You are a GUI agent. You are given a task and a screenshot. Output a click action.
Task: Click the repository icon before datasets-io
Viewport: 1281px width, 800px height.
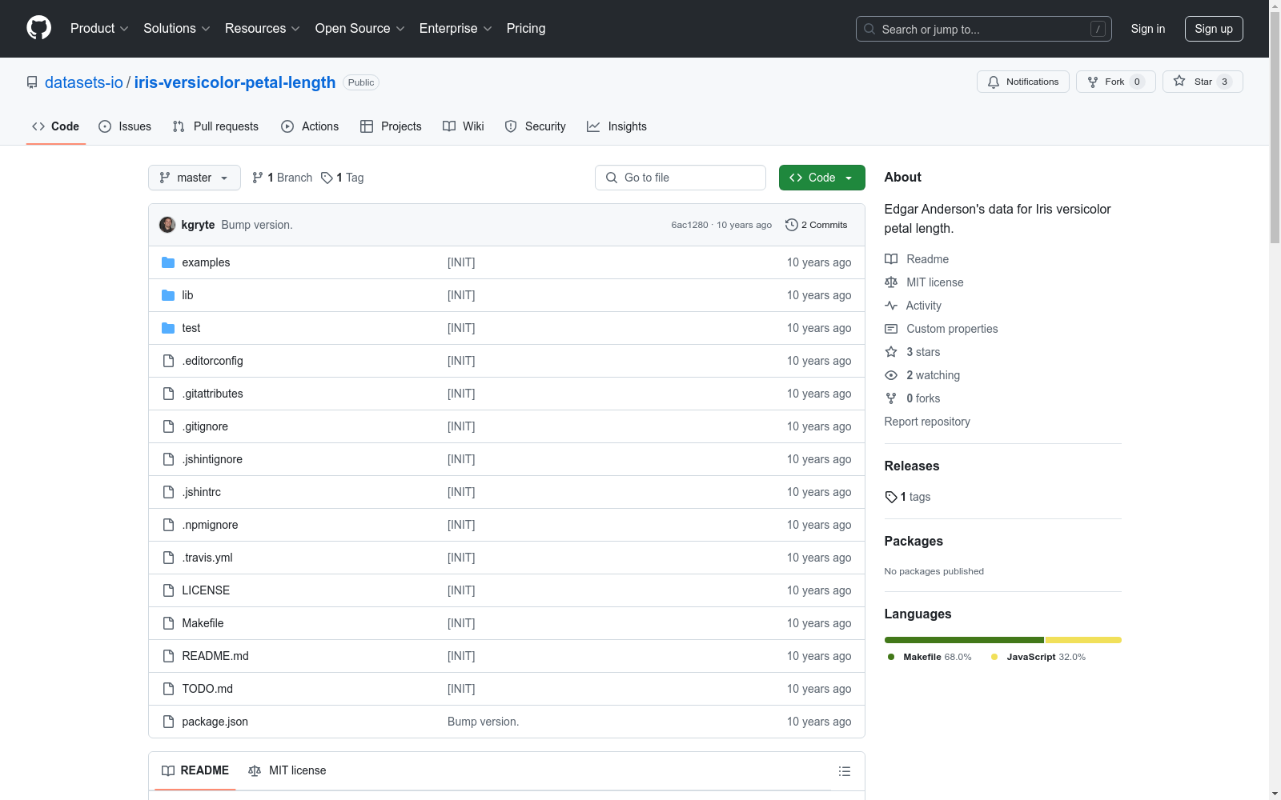coord(32,82)
